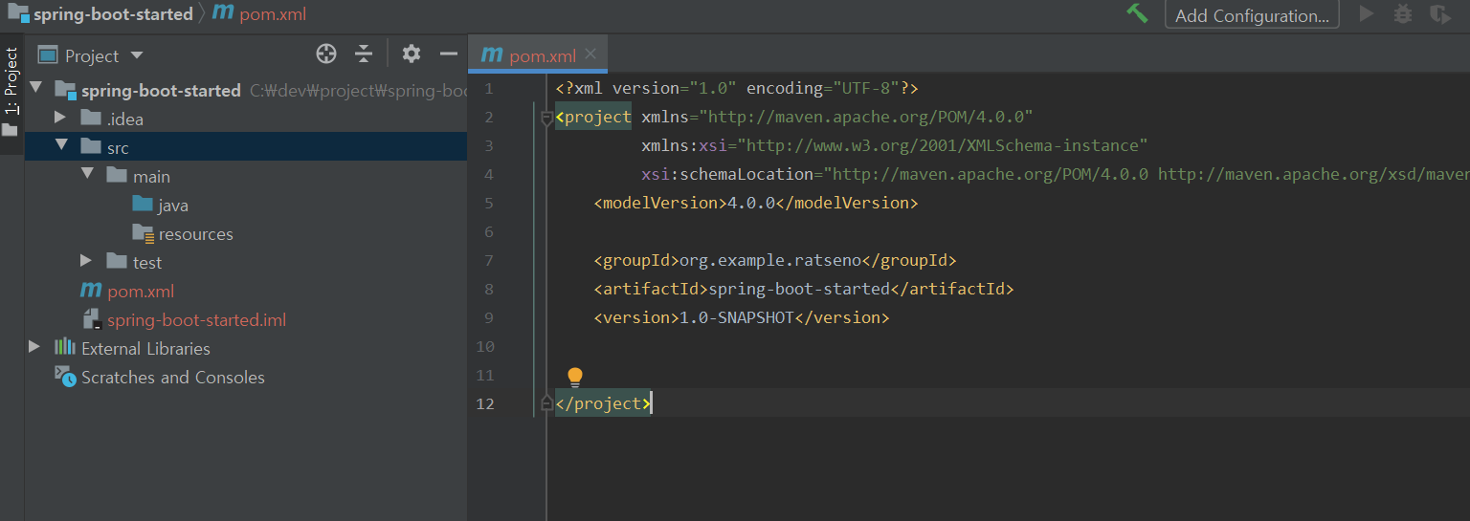The image size is (1470, 521).
Task: Select the src folder in tree
Action: pyautogui.click(x=117, y=147)
